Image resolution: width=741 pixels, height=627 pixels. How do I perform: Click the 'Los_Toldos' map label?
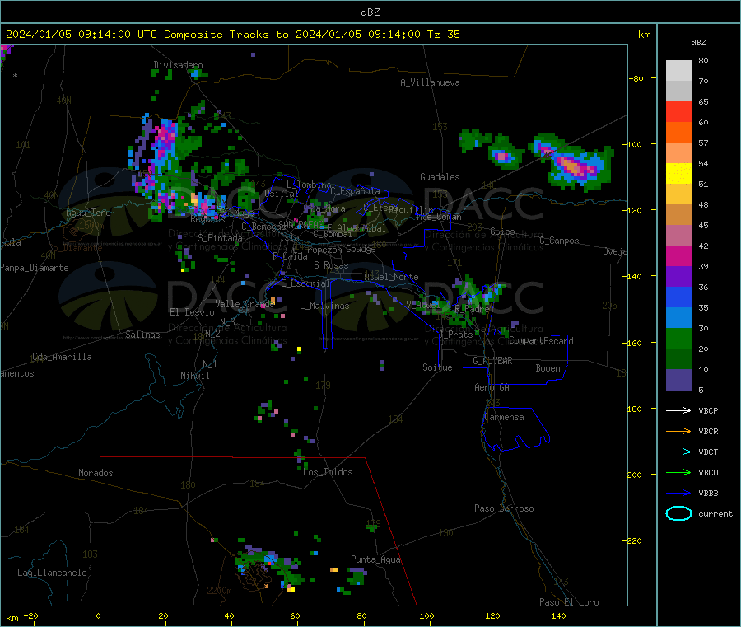click(x=328, y=472)
